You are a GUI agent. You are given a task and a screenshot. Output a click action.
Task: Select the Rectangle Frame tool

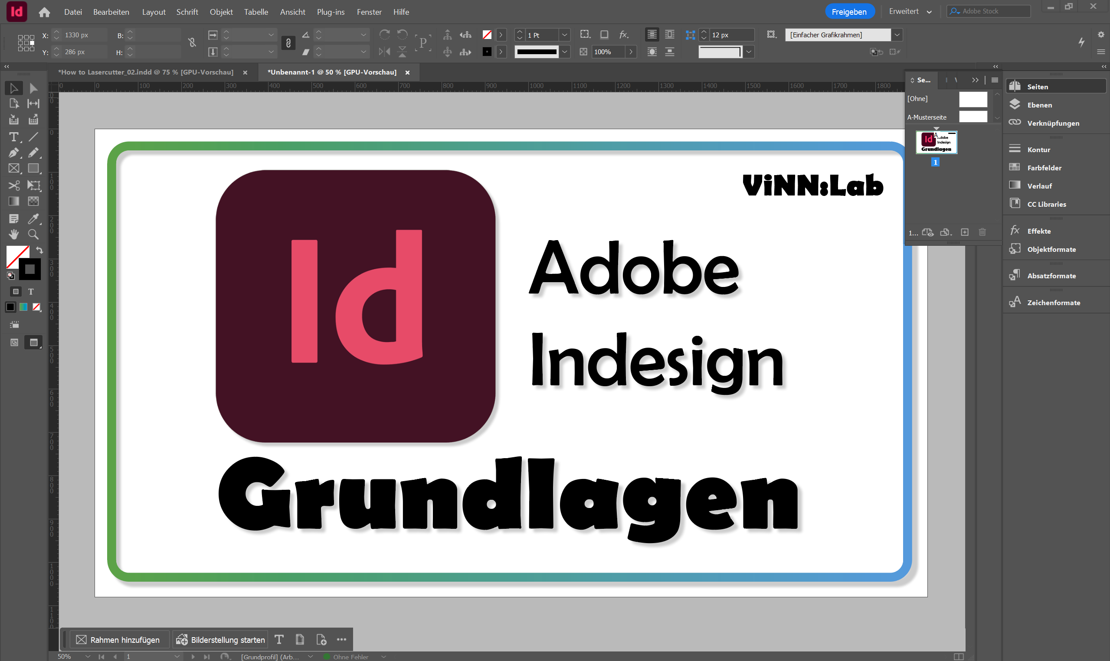point(14,168)
